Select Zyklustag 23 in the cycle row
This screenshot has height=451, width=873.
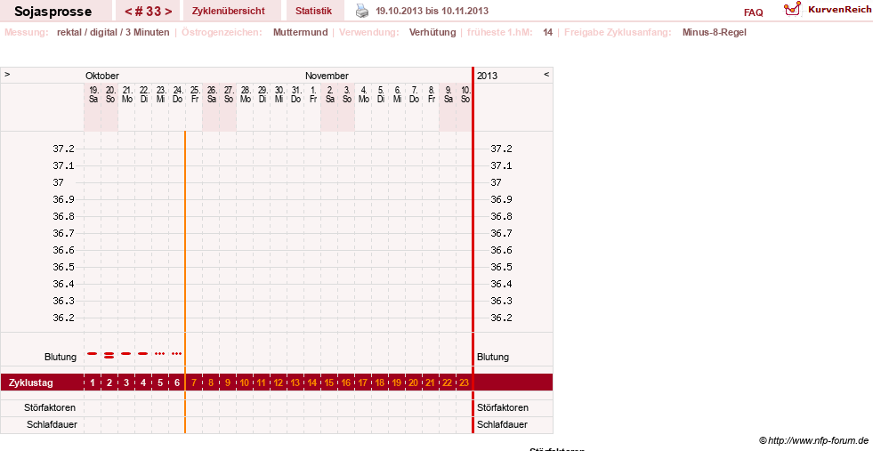464,383
